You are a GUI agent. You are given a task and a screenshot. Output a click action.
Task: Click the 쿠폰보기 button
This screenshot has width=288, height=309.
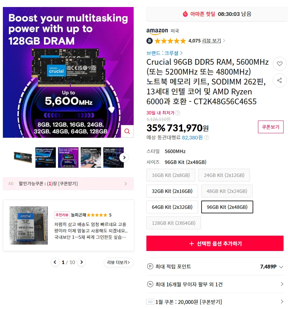coord(271,127)
